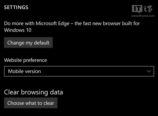The image size is (158, 116).
Task: Click the Website preference label
Action: [26, 60]
